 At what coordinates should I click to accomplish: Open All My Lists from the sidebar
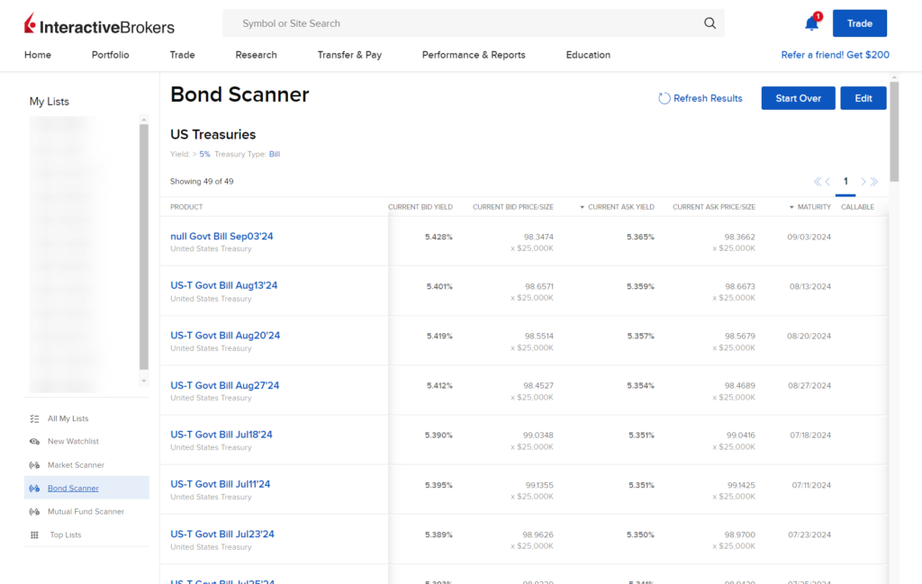coord(68,418)
